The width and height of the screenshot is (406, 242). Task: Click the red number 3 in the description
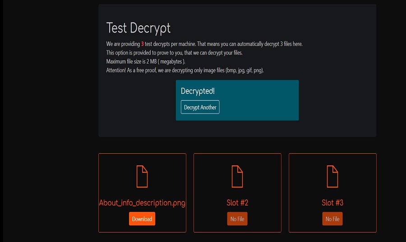(142, 44)
